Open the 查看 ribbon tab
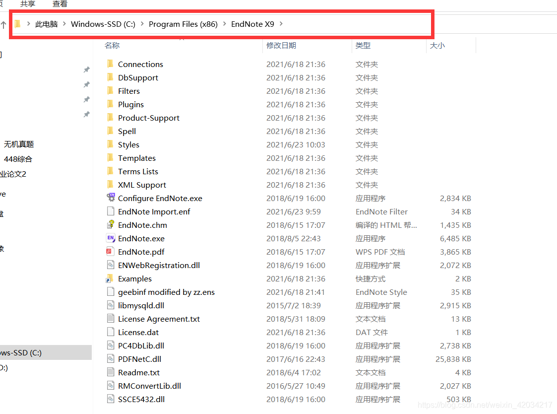Screen dimensions: 557x414 point(60,4)
